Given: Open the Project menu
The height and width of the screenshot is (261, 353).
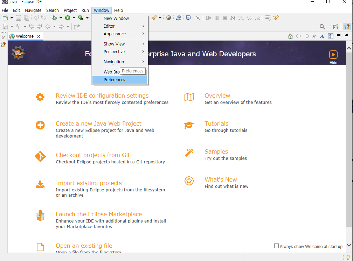Looking at the screenshot, I should click(x=70, y=10).
